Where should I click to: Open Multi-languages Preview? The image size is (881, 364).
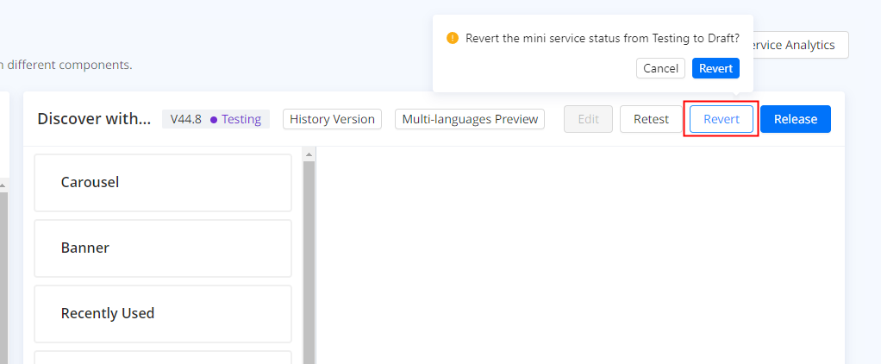(470, 119)
